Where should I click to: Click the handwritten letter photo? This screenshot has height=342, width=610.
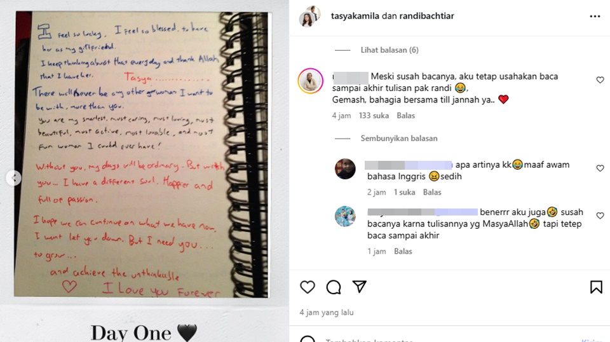(142, 154)
